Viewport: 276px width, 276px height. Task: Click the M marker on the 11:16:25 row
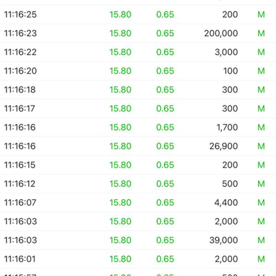pyautogui.click(x=261, y=14)
